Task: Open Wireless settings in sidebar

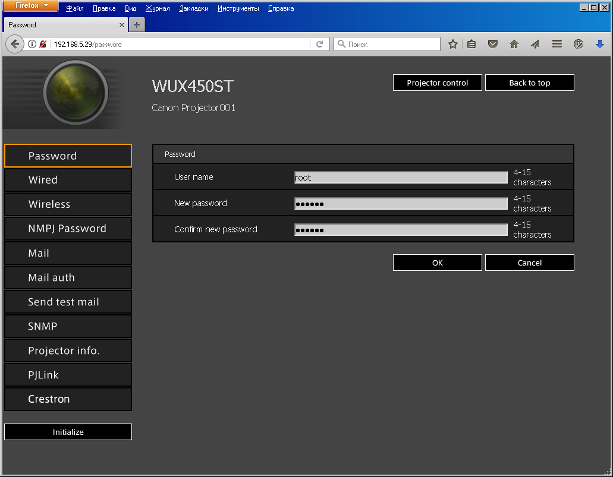Action: tap(68, 204)
